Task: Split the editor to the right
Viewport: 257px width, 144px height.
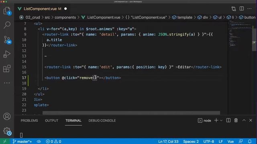Action: tap(242, 9)
